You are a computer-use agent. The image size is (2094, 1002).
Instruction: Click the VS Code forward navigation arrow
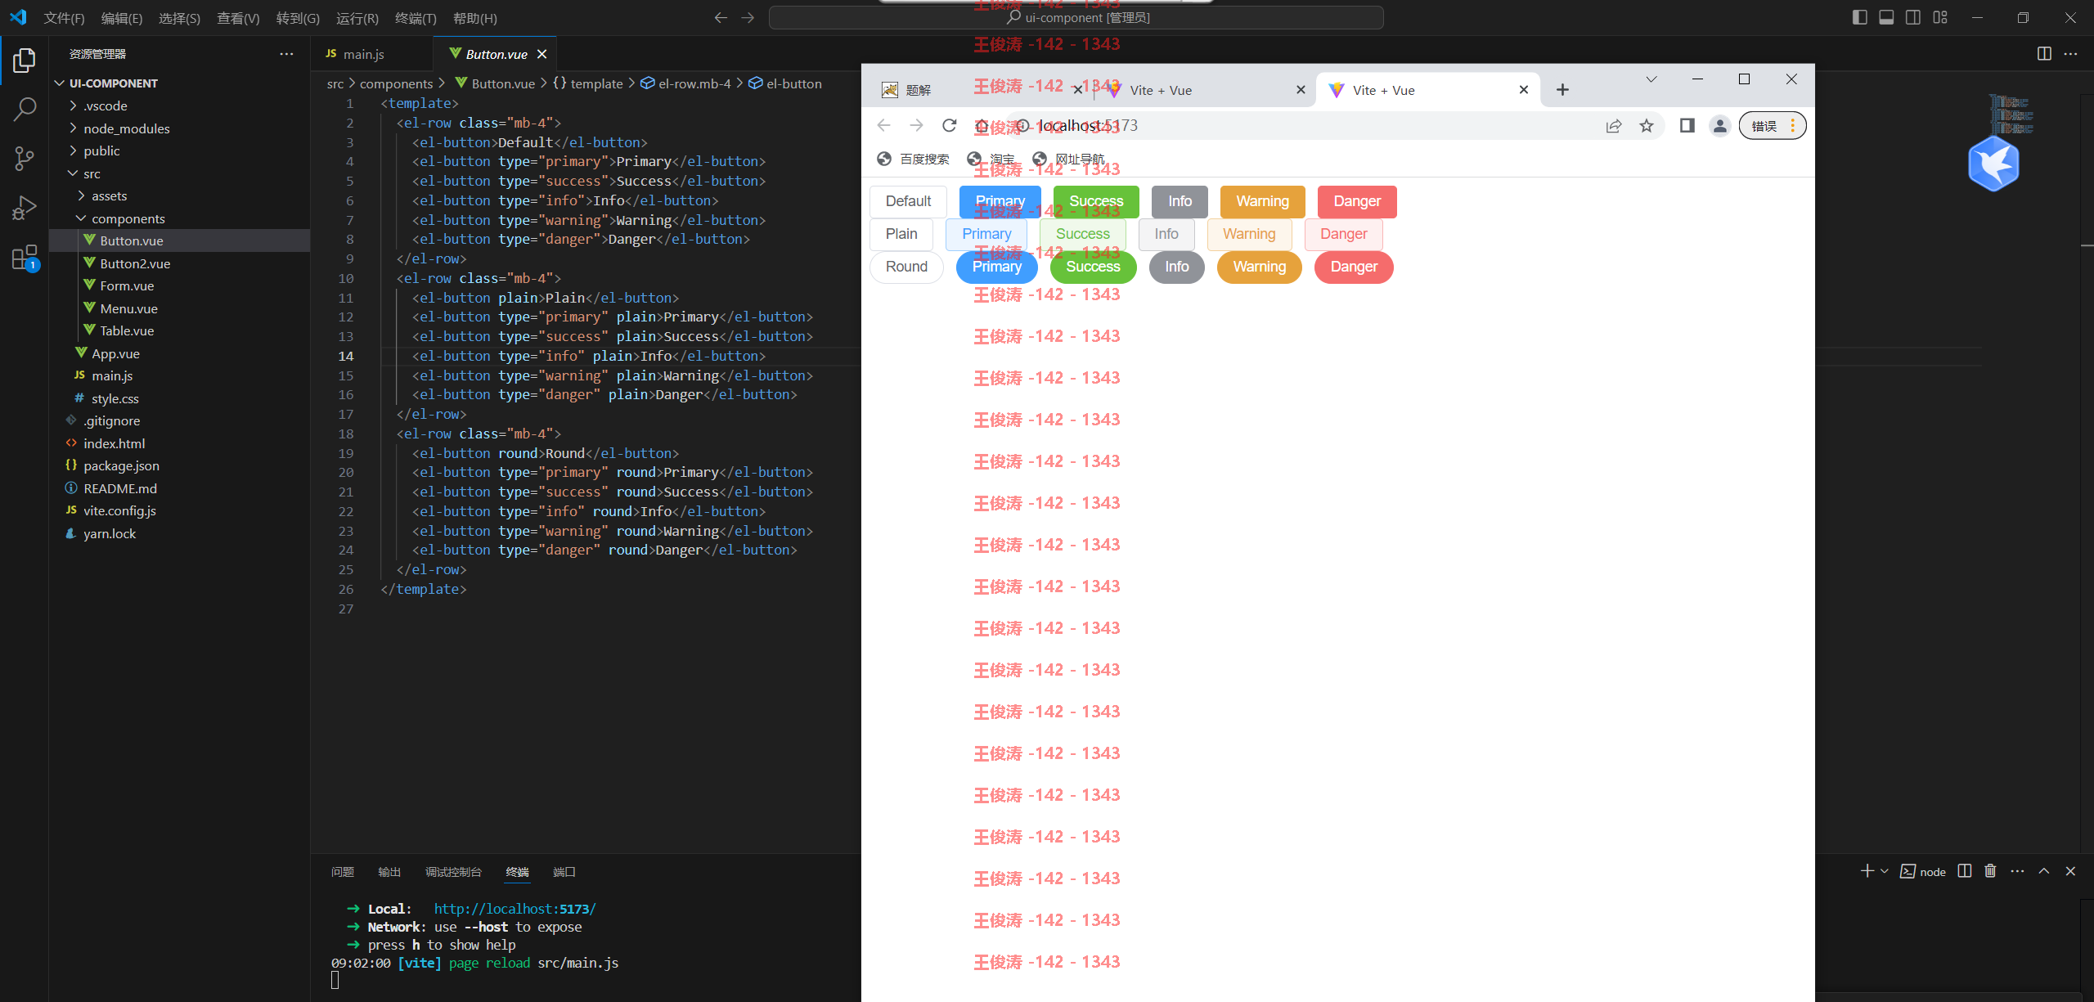point(748,18)
